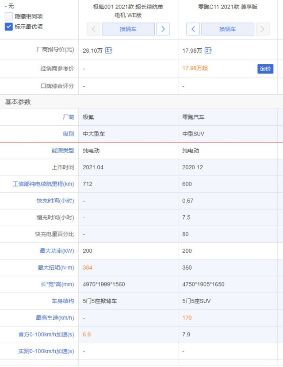
Task: Click the 17.98万 guide price value
Action: point(192,50)
